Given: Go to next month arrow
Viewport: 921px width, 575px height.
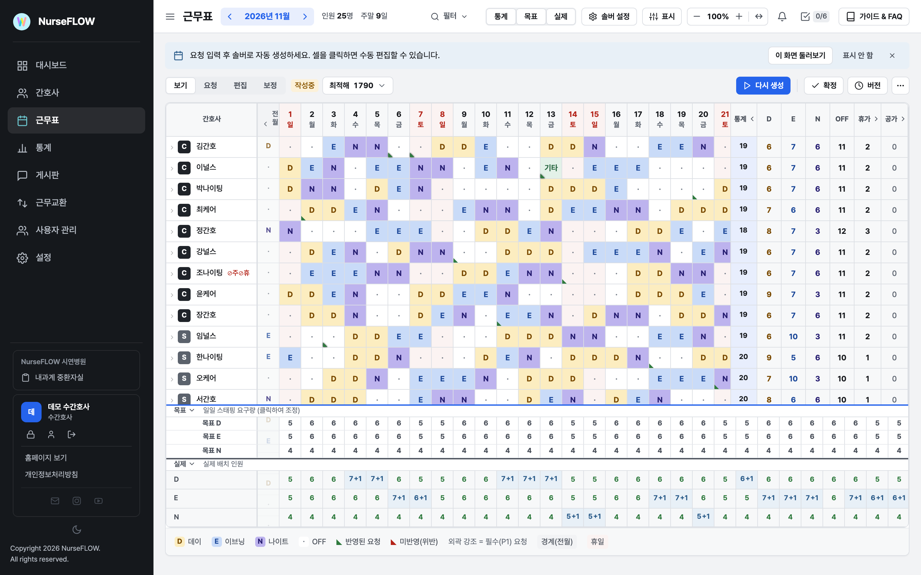Looking at the screenshot, I should (305, 16).
